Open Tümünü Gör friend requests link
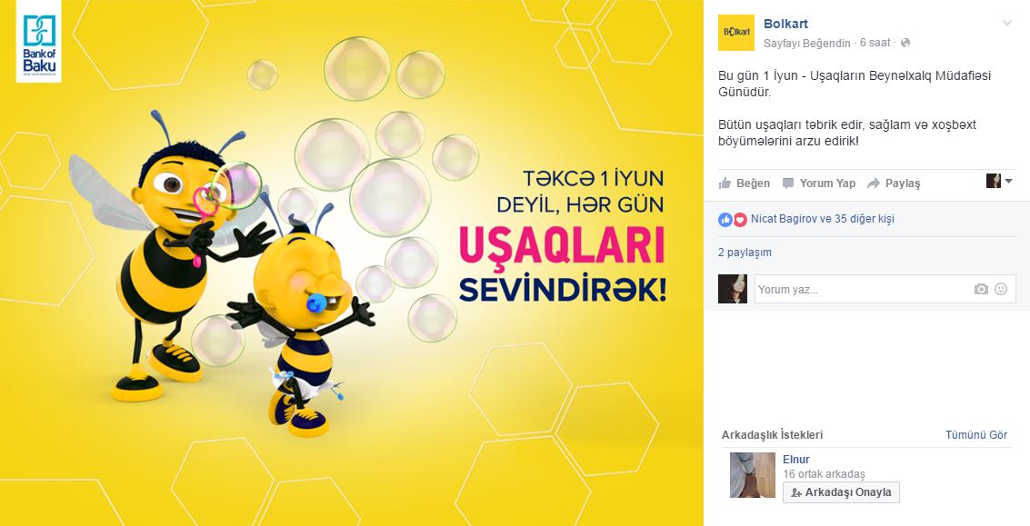 [x=976, y=435]
